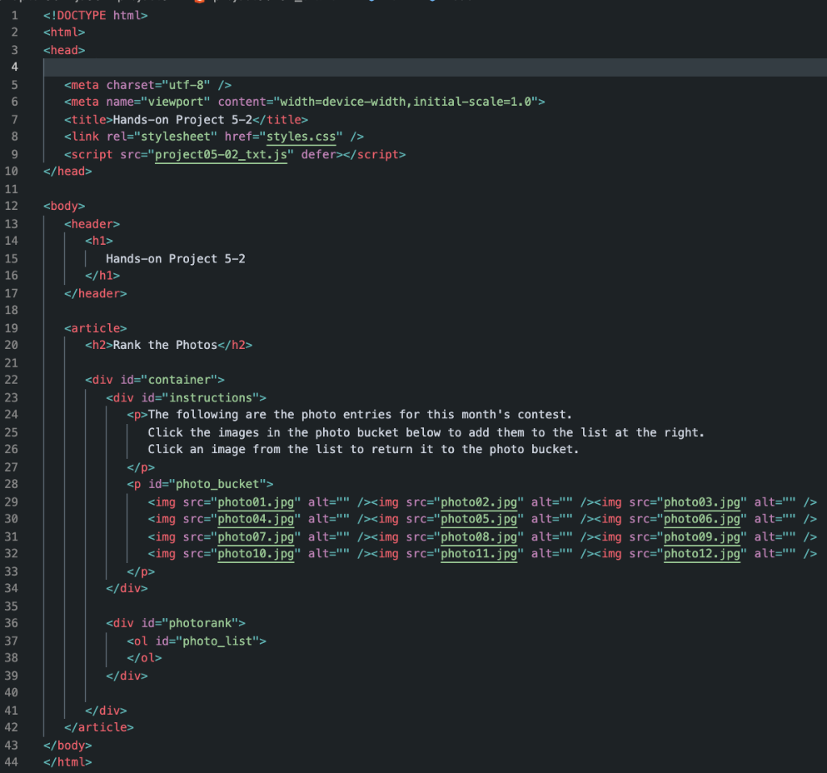Place cursor in the Hands-on Project 5-2 heading
The width and height of the screenshot is (827, 773).
pyautogui.click(x=174, y=258)
